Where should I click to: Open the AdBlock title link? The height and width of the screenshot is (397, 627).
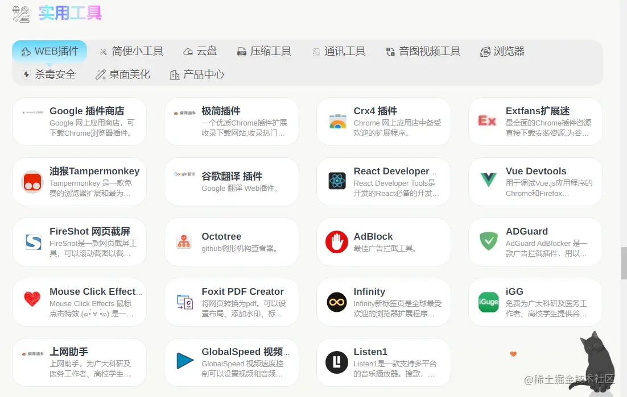373,237
